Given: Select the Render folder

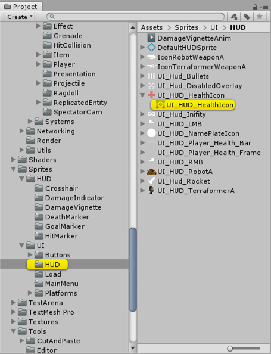Looking at the screenshot, I should [43, 141].
